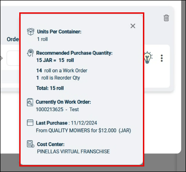This screenshot has height=172, width=186.
Task: Click the lightbulb recommendation icon
Action: tap(148, 58)
